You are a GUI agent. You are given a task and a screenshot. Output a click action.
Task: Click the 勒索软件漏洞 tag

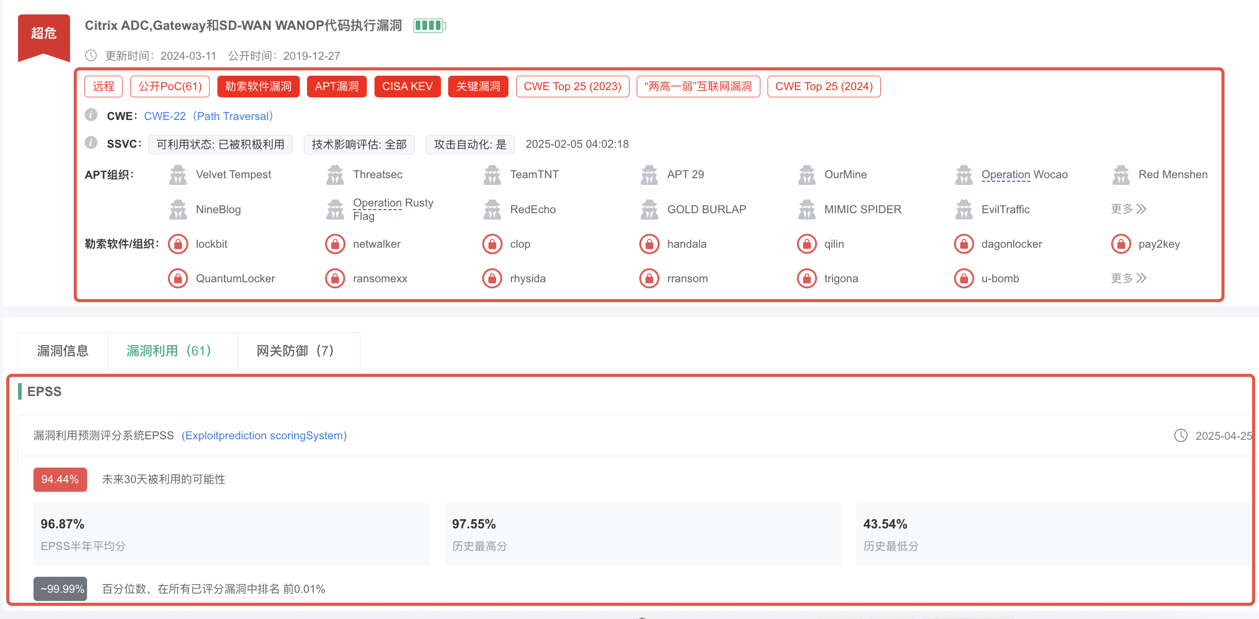[x=258, y=87]
